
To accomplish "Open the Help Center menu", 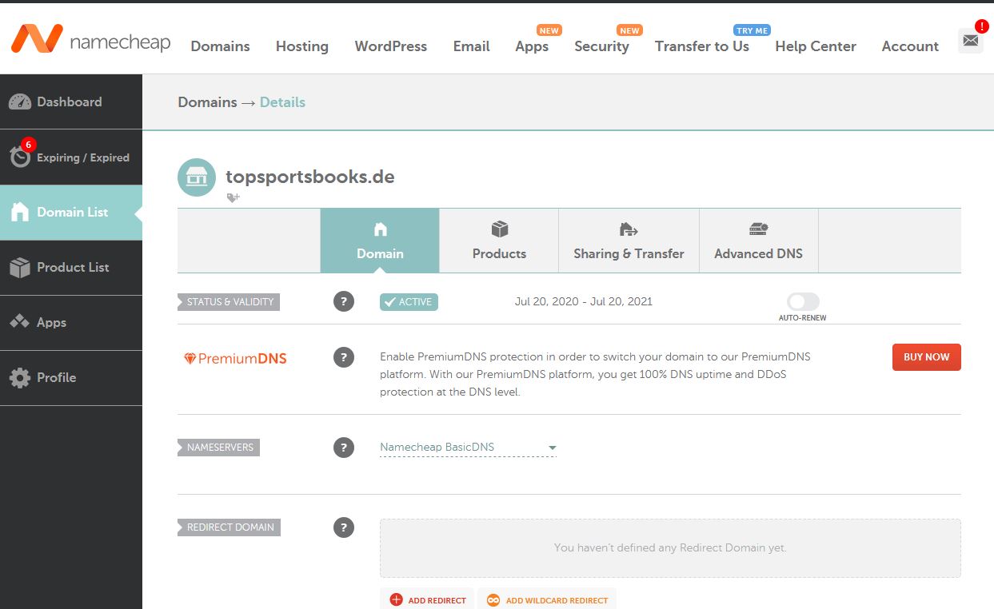I will point(816,46).
